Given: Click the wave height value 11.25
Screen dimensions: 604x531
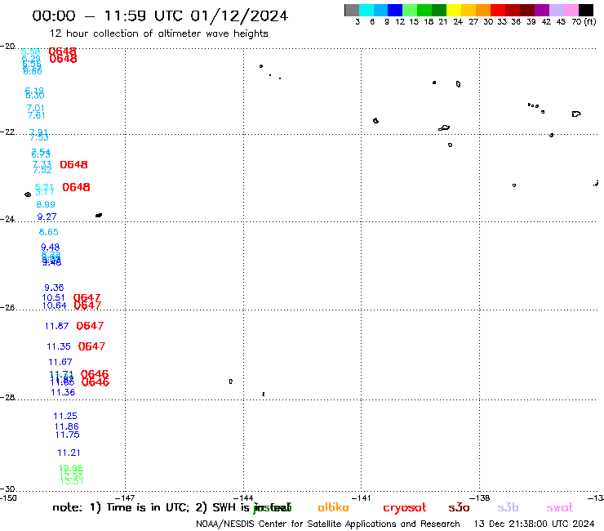Looking at the screenshot, I should (x=65, y=416).
